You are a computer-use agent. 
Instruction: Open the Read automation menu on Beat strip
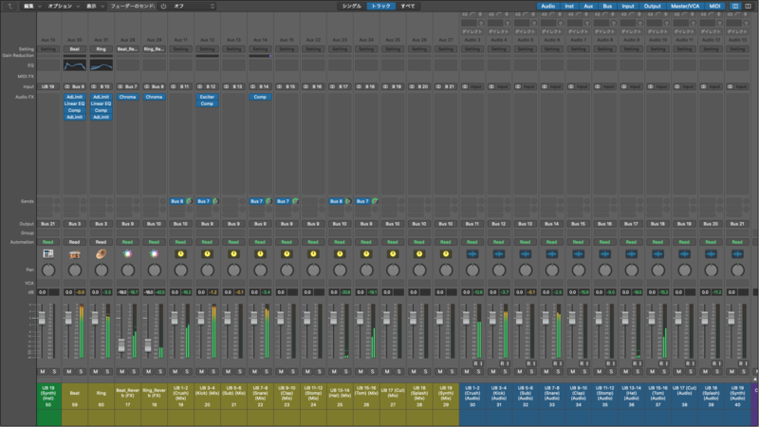pos(75,242)
